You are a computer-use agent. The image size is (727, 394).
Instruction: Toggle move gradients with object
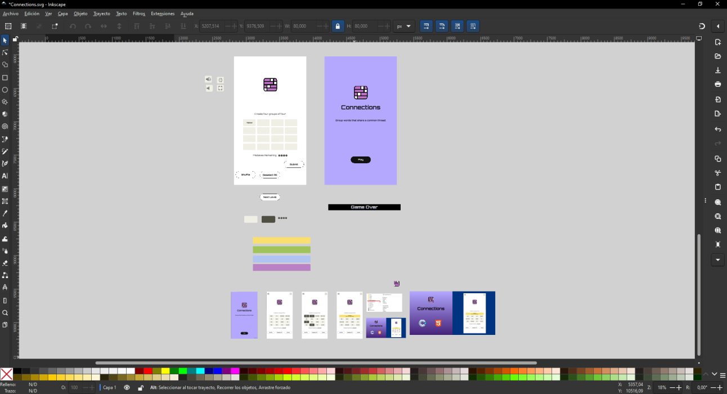(x=457, y=26)
